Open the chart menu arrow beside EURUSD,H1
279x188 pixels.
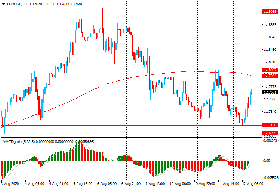[3, 4]
